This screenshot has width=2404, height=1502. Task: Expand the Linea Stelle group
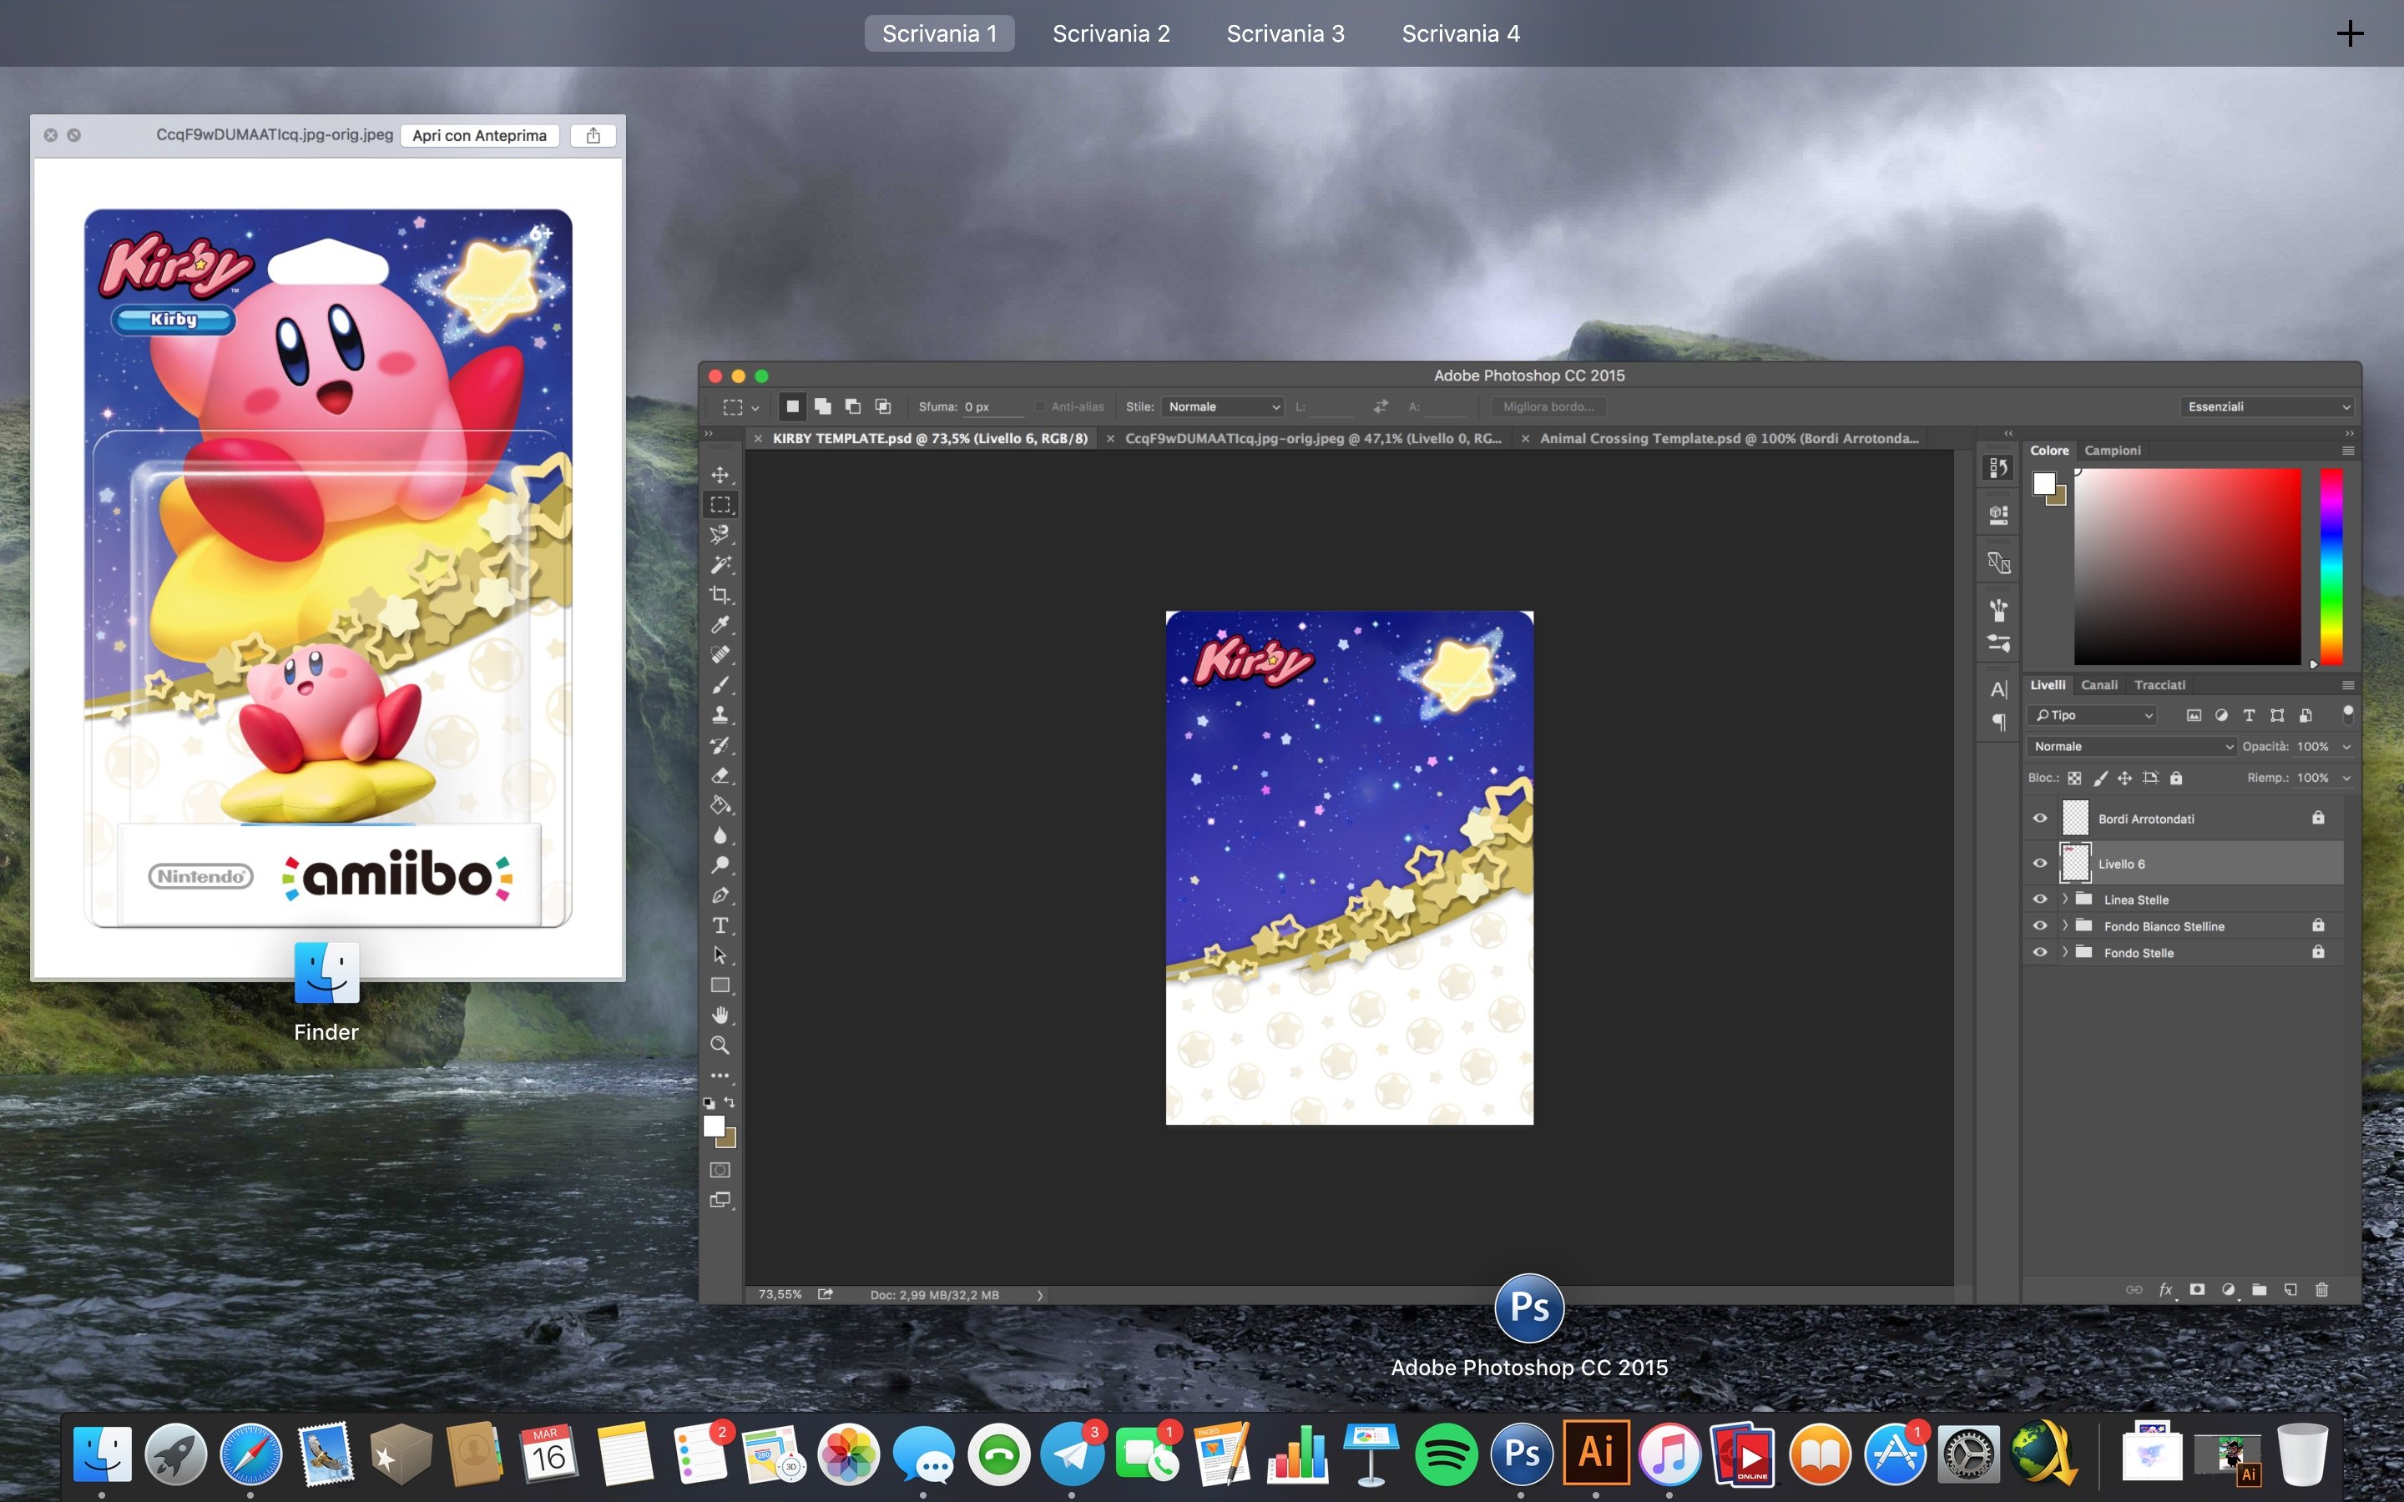click(x=2065, y=899)
